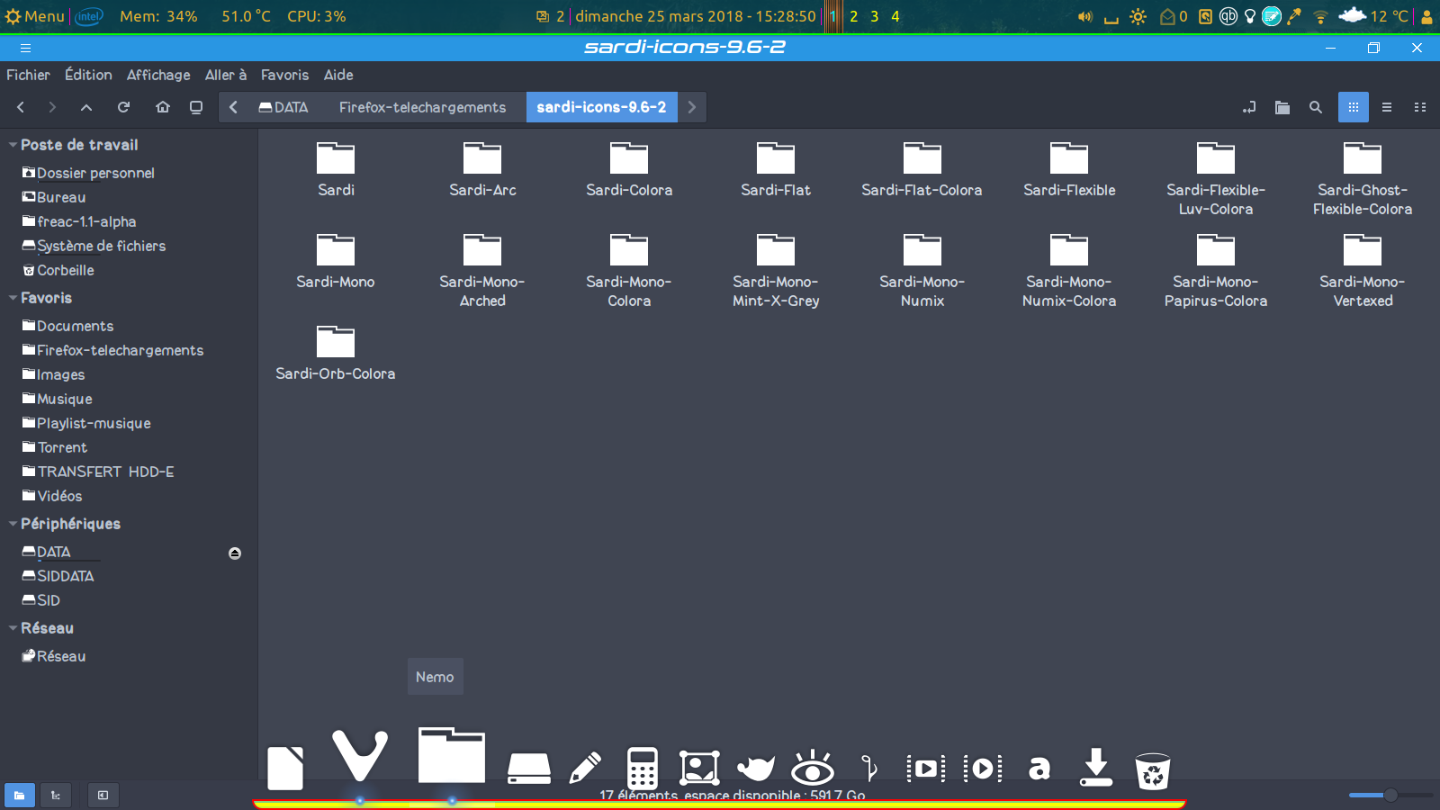Collapse the Périphériques section

coord(13,524)
